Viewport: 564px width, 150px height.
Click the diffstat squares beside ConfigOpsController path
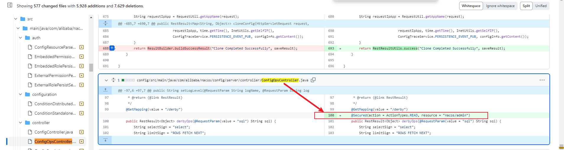[128, 80]
